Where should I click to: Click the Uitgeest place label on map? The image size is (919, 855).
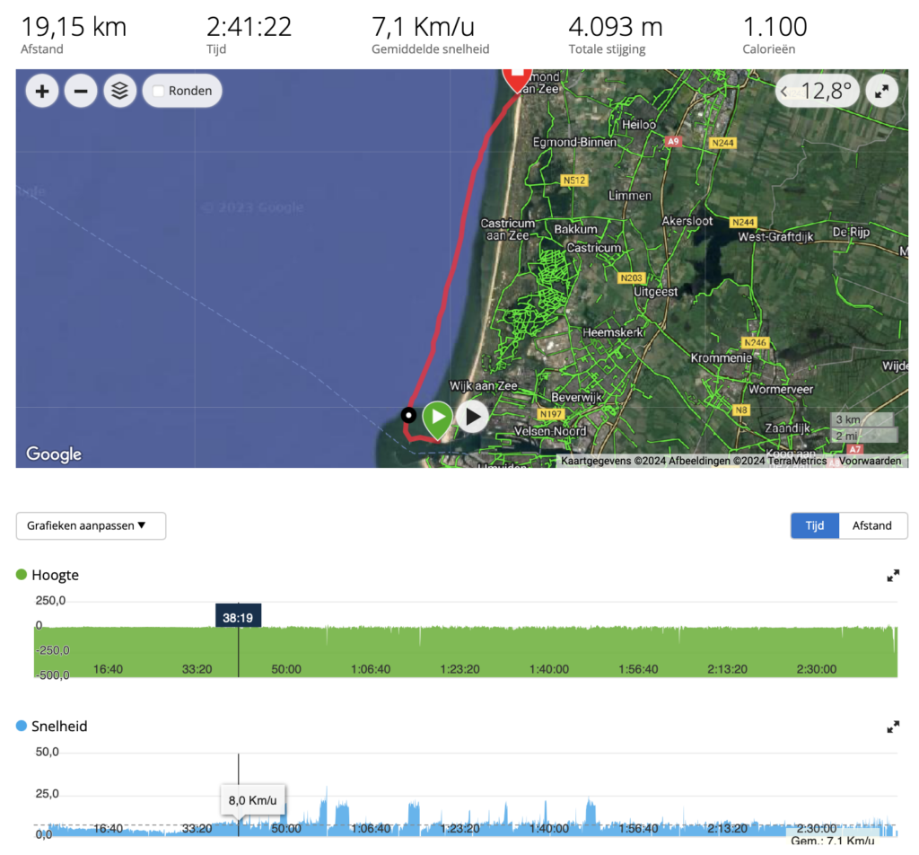coord(655,292)
